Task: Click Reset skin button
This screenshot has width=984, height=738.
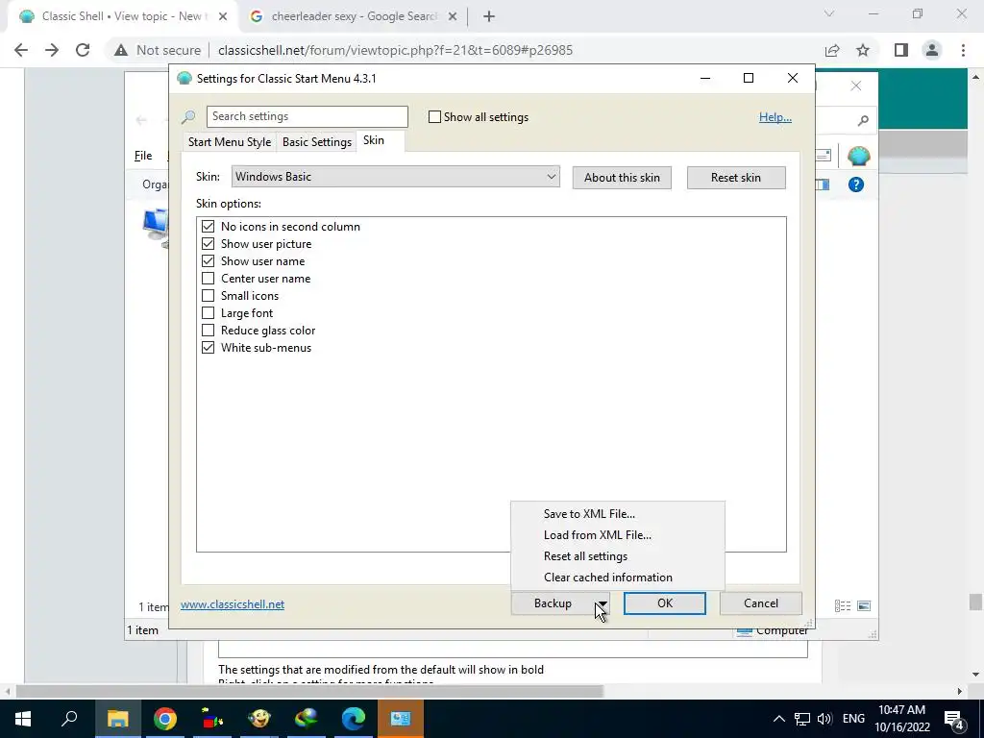Action: coord(736,178)
